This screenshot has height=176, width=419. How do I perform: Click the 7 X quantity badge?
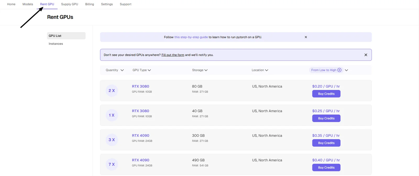[x=112, y=164]
